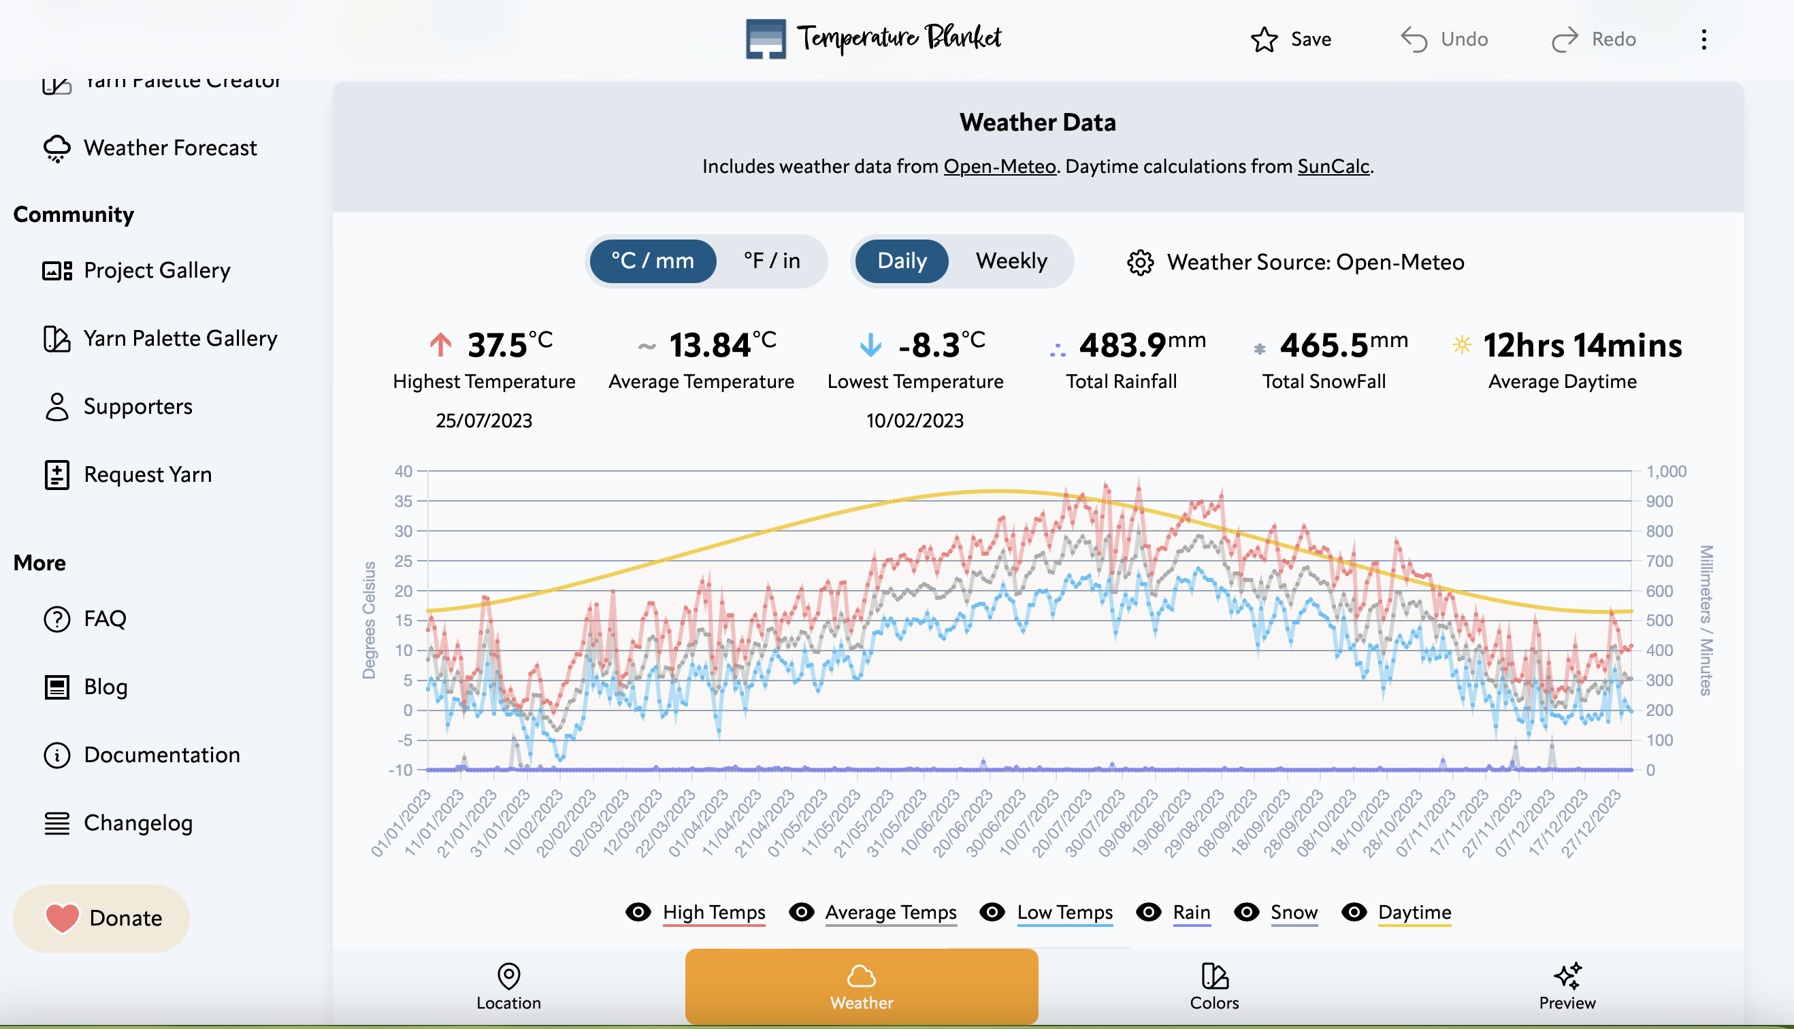Open the Preview tab
The image size is (1794, 1029).
point(1567,987)
